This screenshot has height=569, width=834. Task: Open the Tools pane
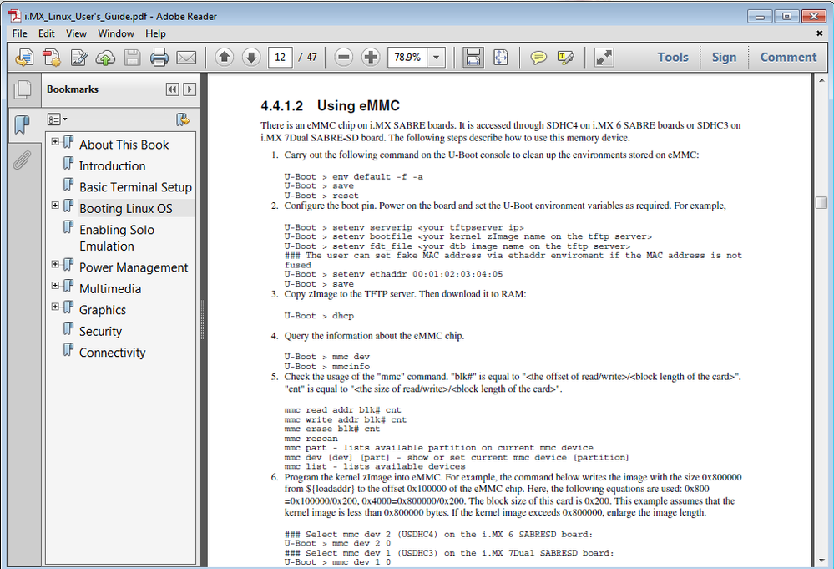[x=672, y=57]
